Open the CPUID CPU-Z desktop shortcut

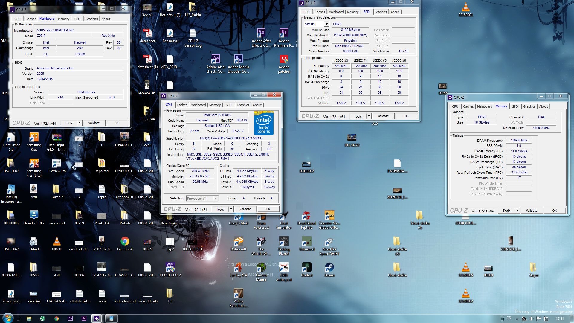(x=170, y=269)
